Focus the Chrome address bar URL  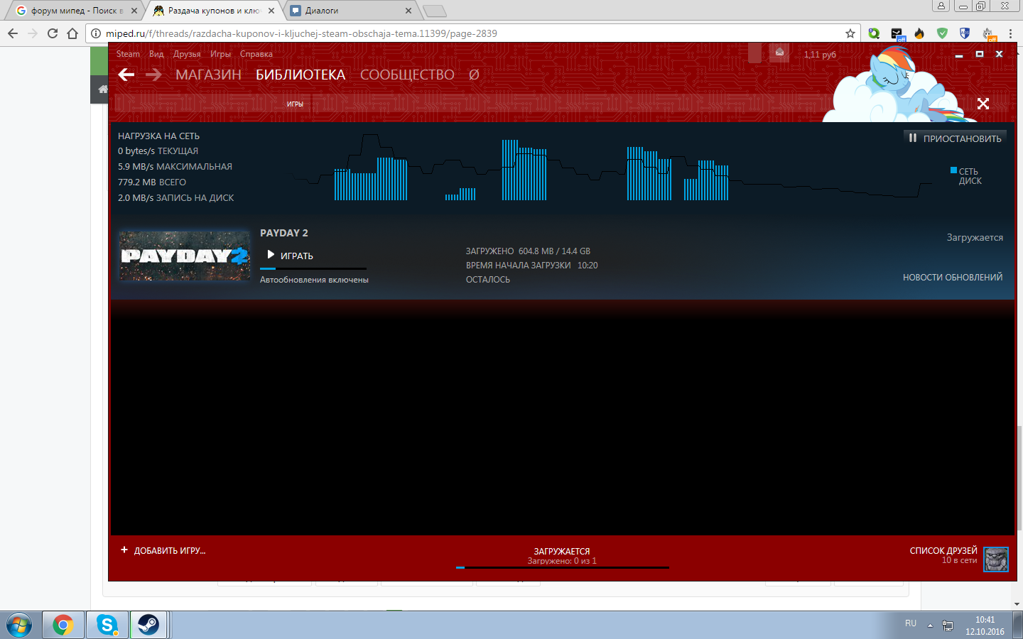[301, 33]
